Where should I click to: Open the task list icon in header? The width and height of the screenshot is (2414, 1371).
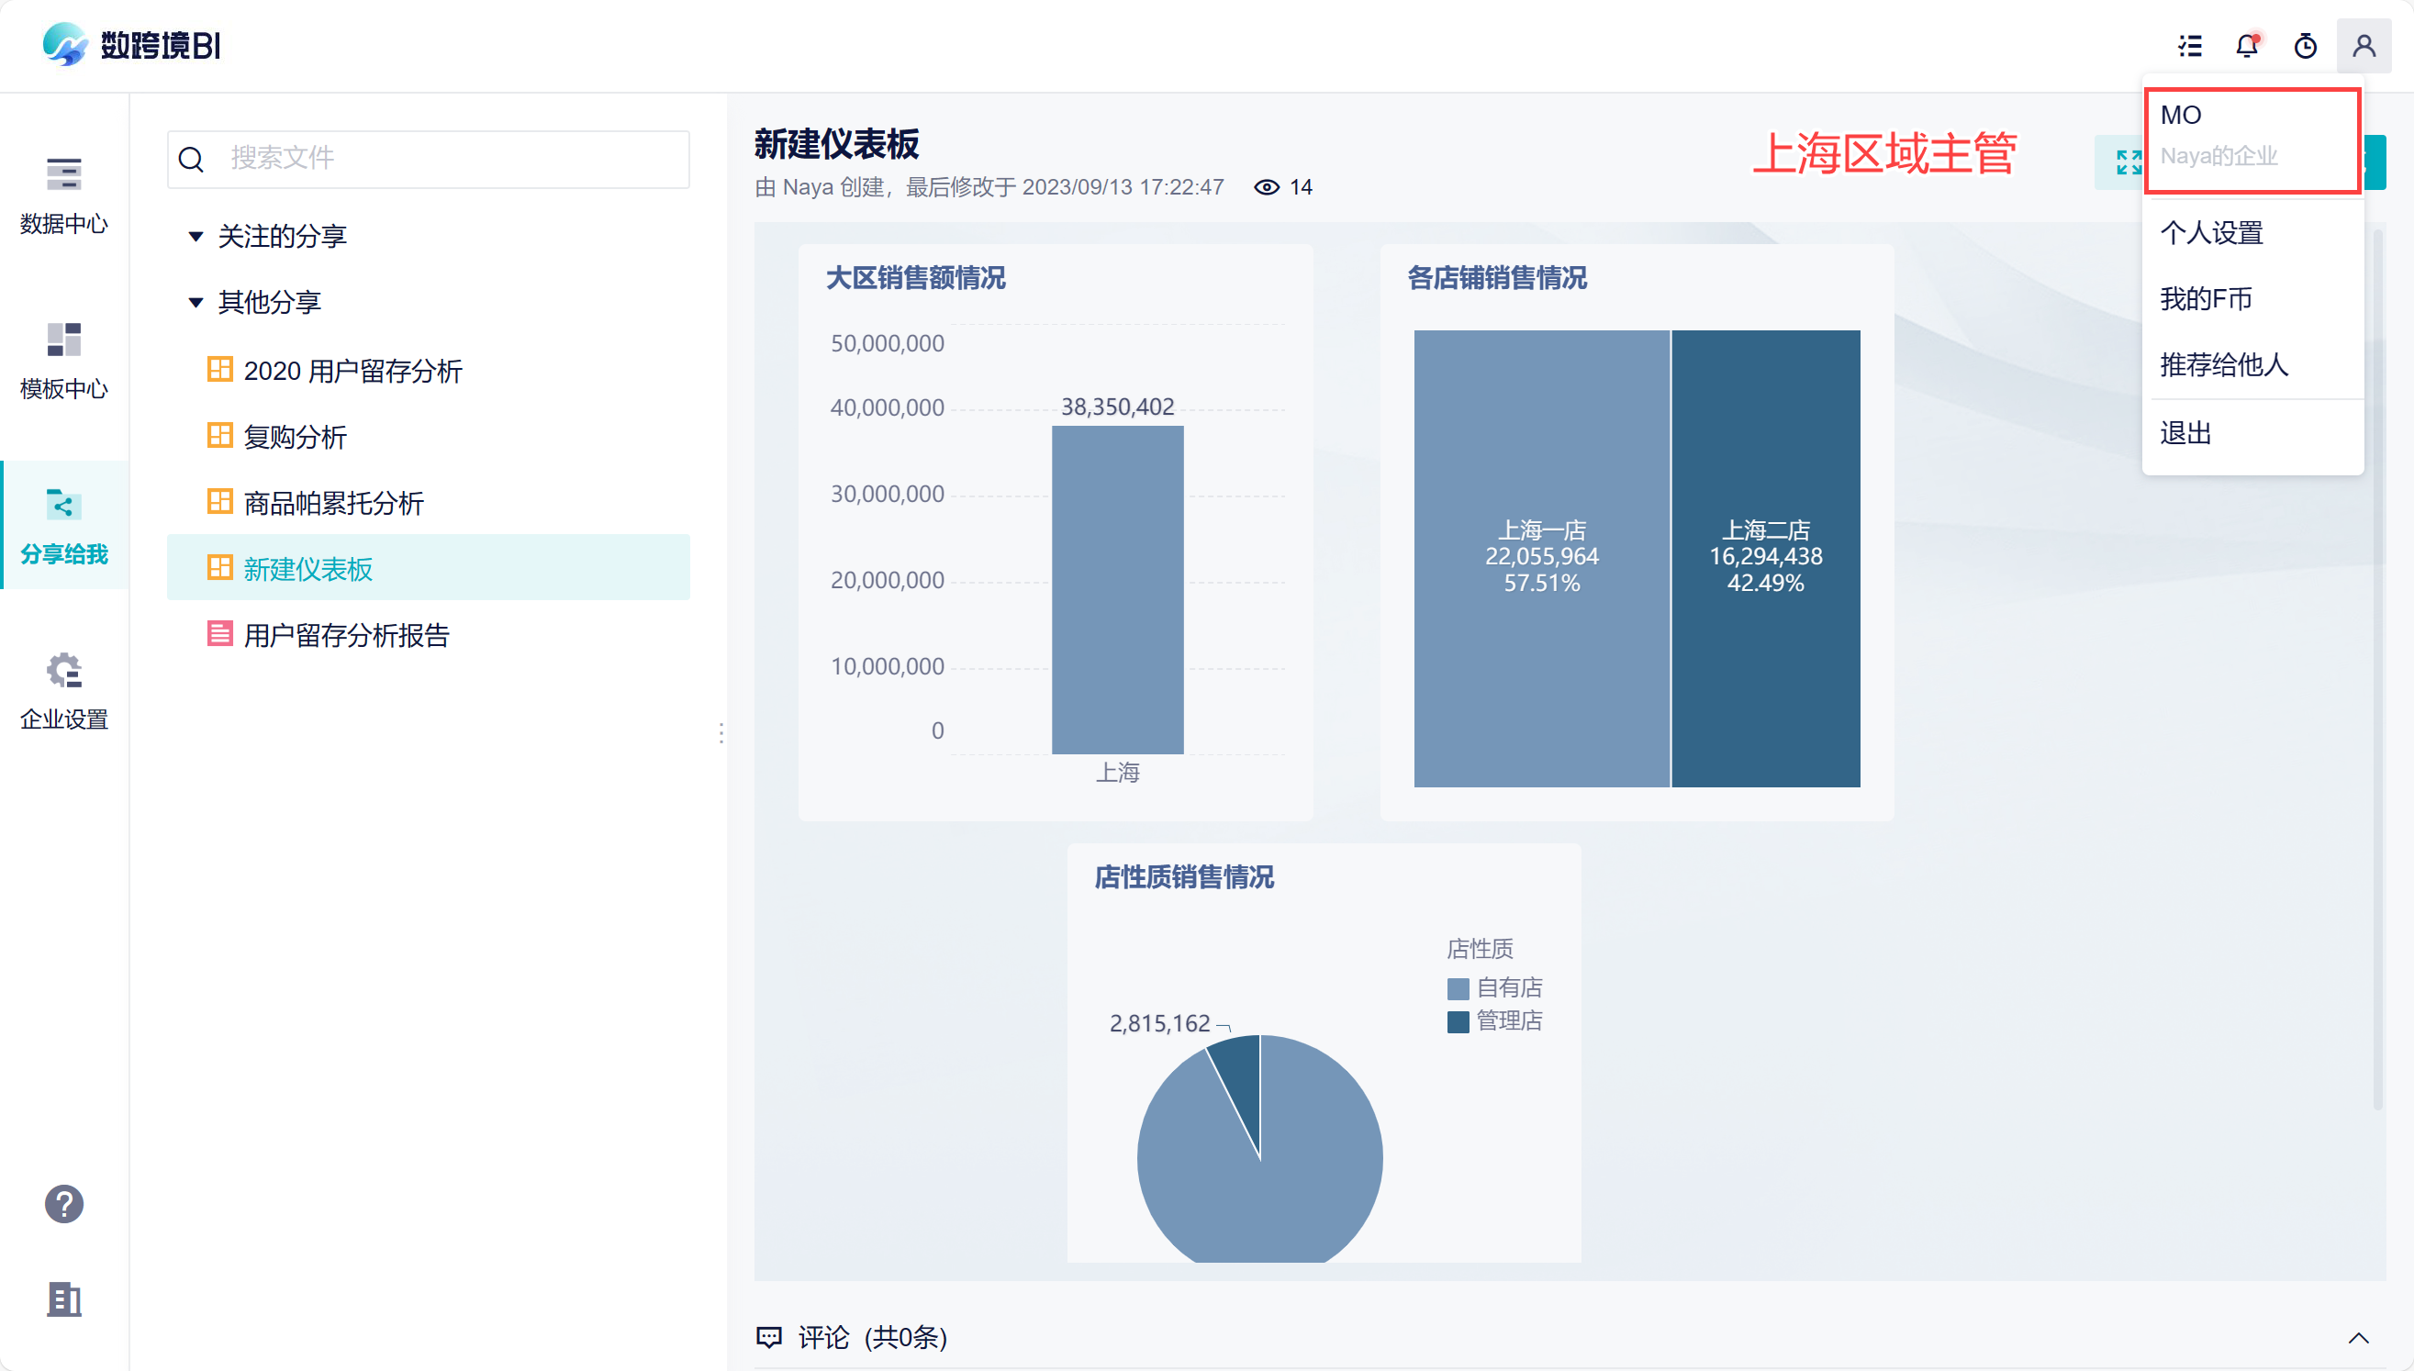pyautogui.click(x=2190, y=45)
